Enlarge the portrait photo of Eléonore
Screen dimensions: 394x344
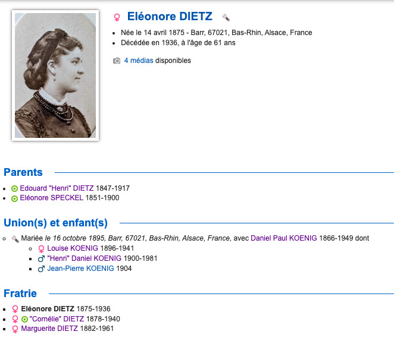[x=55, y=75]
